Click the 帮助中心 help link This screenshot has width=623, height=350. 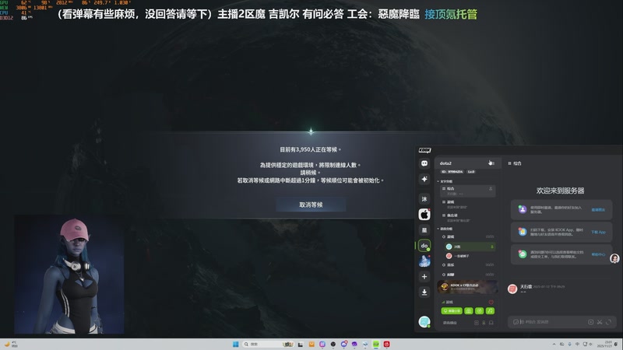[598, 254]
